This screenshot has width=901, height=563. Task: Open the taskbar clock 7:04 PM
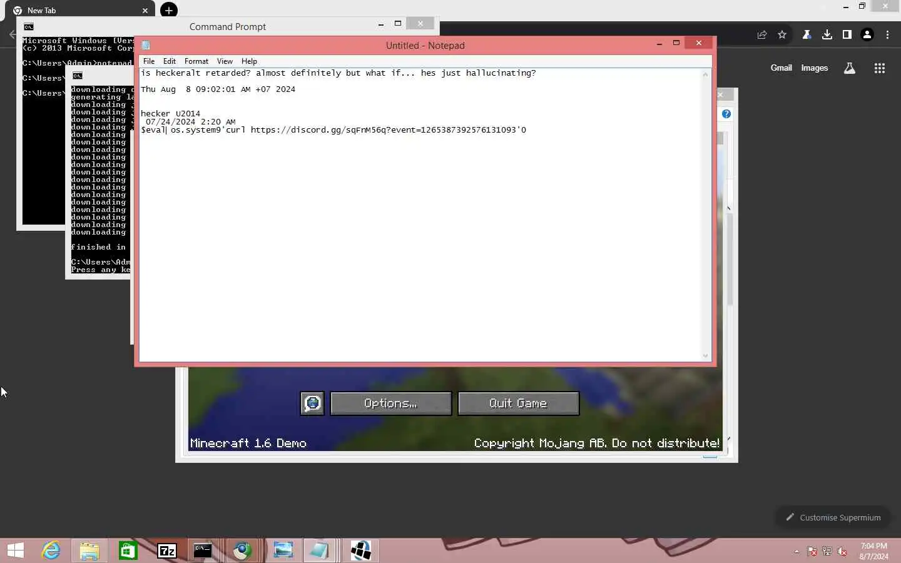coord(873,551)
